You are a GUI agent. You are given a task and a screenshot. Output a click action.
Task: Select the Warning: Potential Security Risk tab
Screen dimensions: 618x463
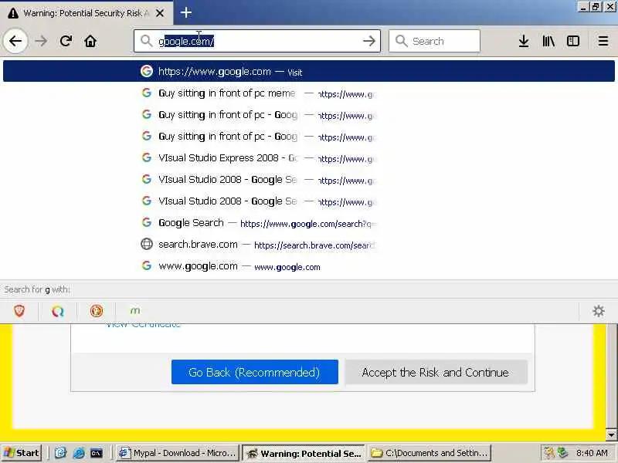click(86, 13)
